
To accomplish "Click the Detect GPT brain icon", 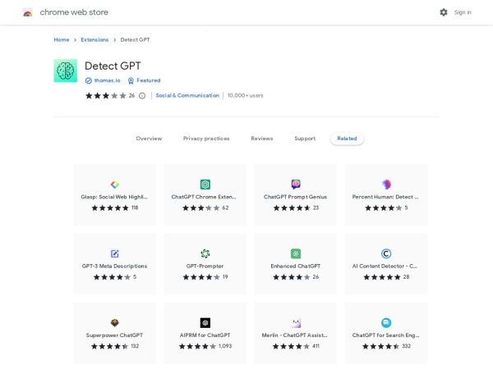I will tap(66, 71).
